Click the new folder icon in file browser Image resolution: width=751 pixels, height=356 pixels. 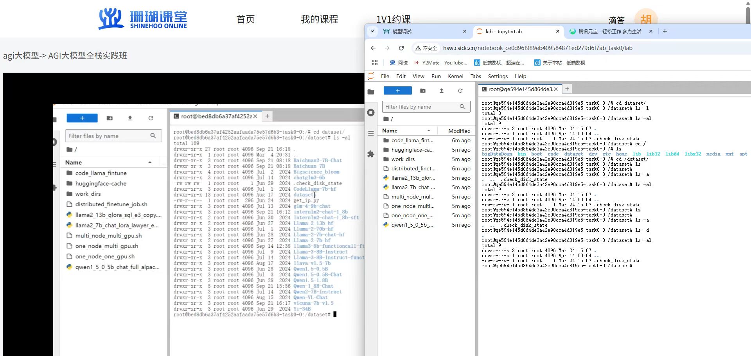[x=423, y=91]
